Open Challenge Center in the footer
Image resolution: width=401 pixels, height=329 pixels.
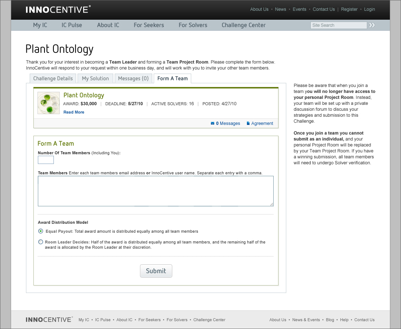[209, 320]
